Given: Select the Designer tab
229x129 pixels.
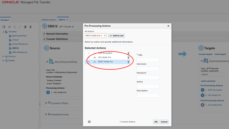Looking at the screenshot, I should pyautogui.click(x=5, y=20).
